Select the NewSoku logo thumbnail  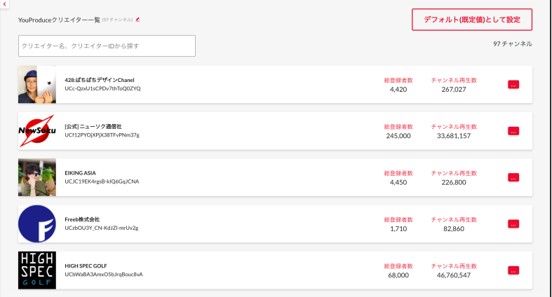click(37, 131)
